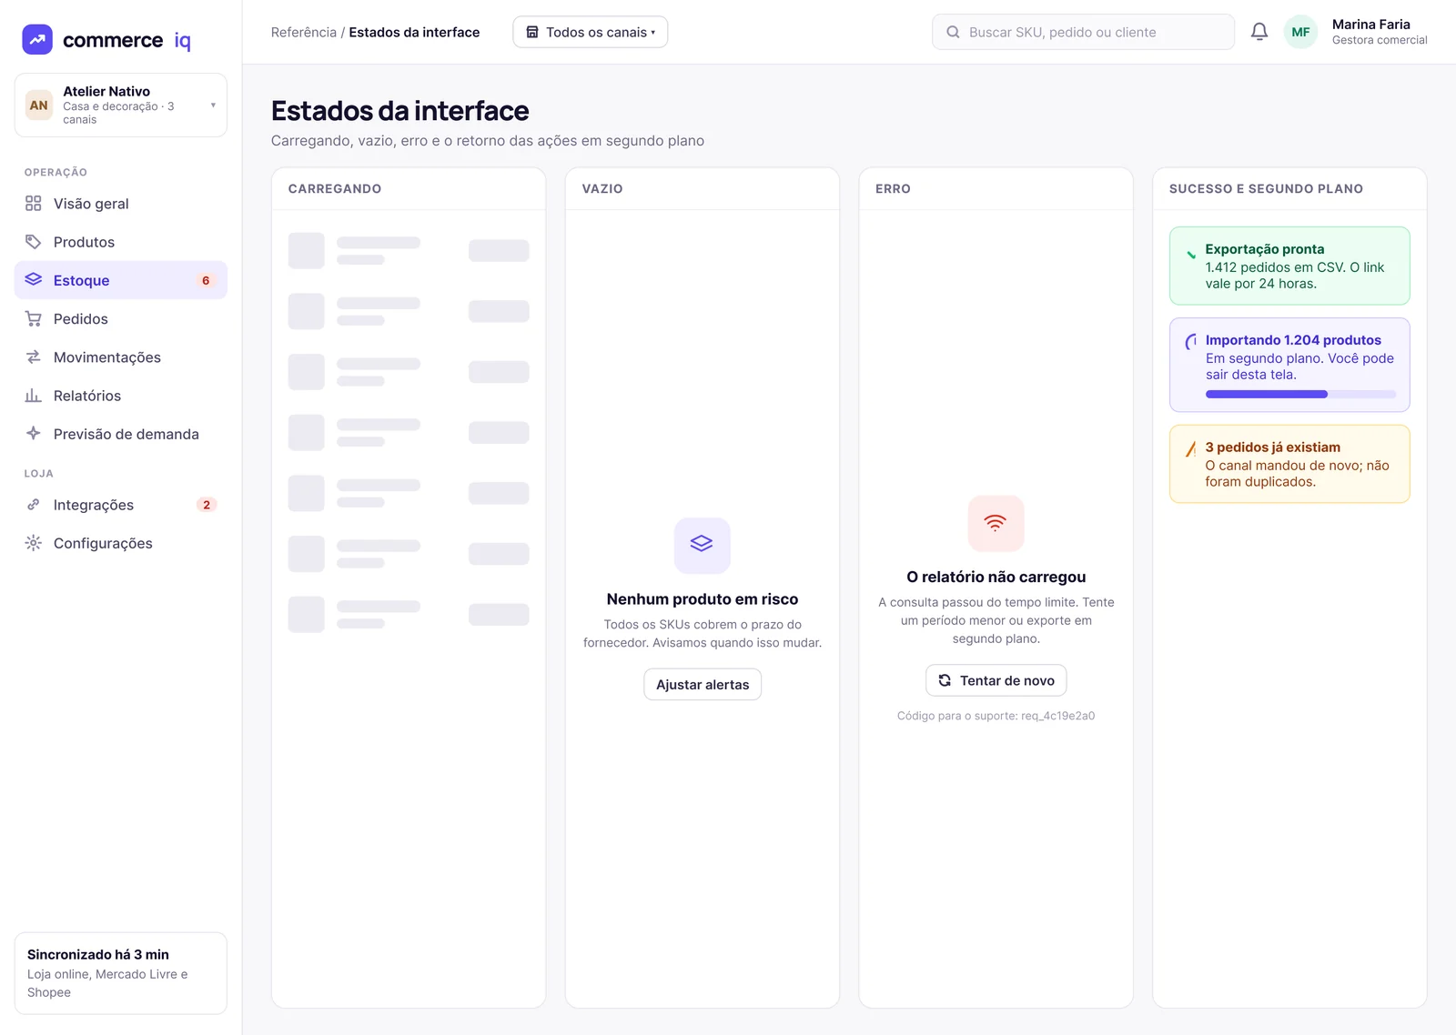Click the Integrações link icon
The image size is (1456, 1035).
coord(34,505)
